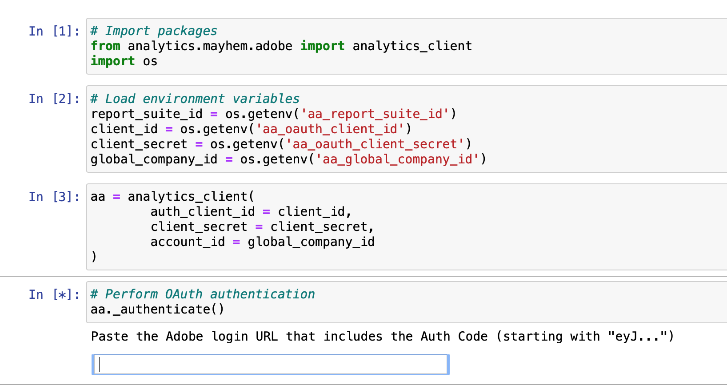Click the 'aa_global_company_id' string
This screenshot has width=727, height=389.
(x=397, y=159)
